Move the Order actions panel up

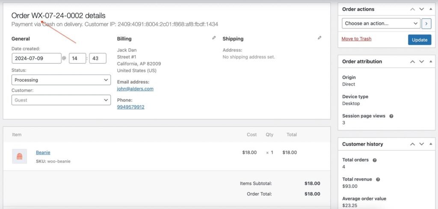coord(412,9)
